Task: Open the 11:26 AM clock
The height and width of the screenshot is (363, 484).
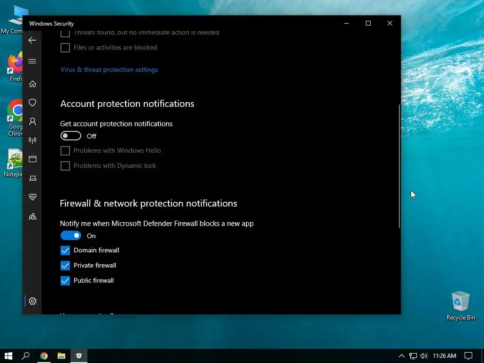Action: [444, 356]
